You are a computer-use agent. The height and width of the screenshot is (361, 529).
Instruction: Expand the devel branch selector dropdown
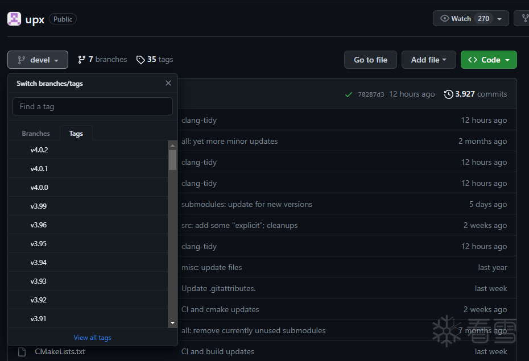[x=38, y=60]
